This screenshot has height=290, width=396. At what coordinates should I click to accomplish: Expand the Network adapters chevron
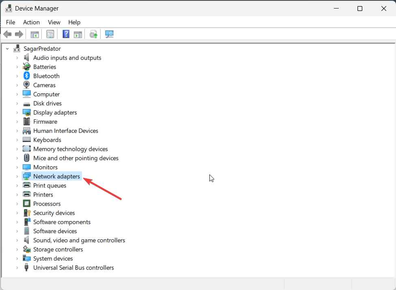pyautogui.click(x=17, y=176)
